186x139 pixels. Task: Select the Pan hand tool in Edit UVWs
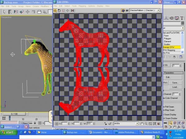coord(142,124)
